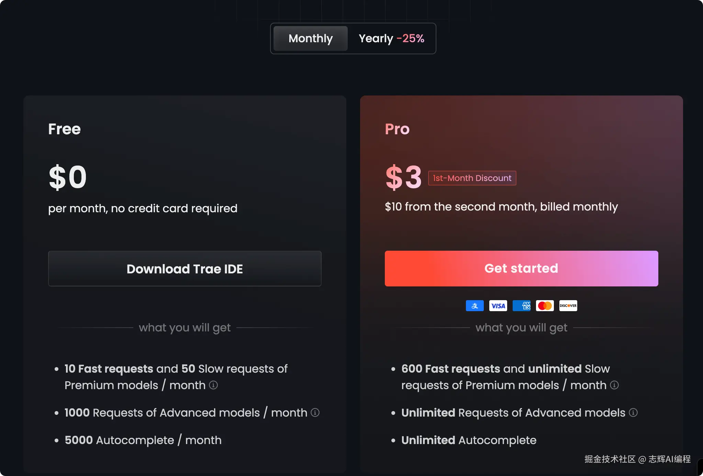Click the Pro plan heading

397,129
